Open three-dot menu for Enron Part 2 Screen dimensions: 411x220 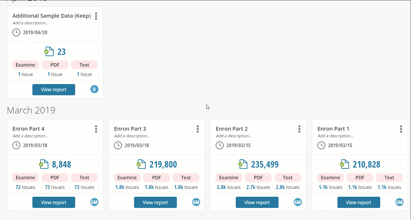click(x=299, y=129)
